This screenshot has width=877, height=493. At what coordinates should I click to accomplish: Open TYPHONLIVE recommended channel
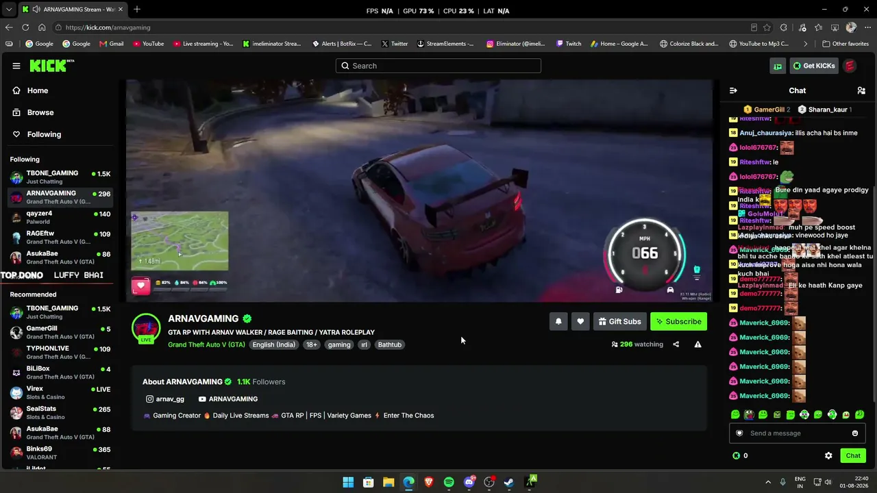(60, 352)
